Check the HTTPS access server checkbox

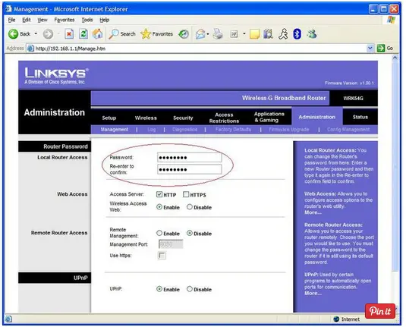pos(186,194)
